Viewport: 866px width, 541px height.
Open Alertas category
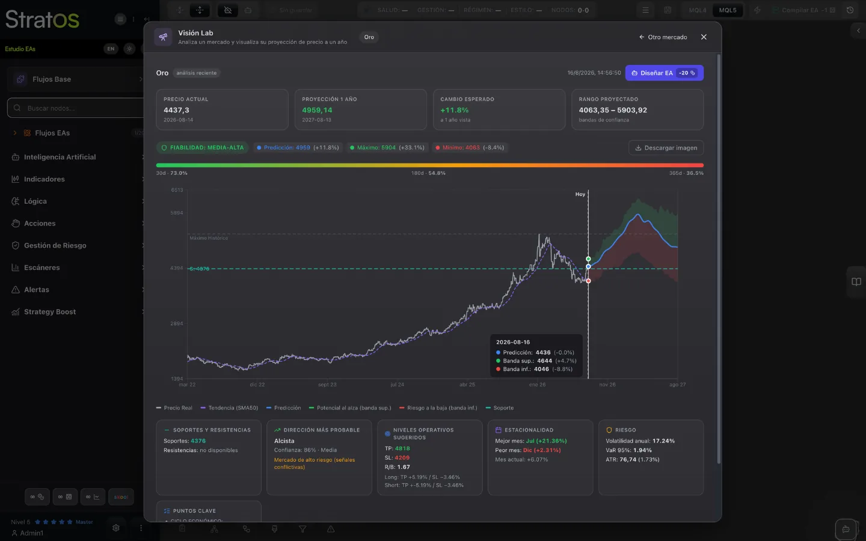point(75,290)
